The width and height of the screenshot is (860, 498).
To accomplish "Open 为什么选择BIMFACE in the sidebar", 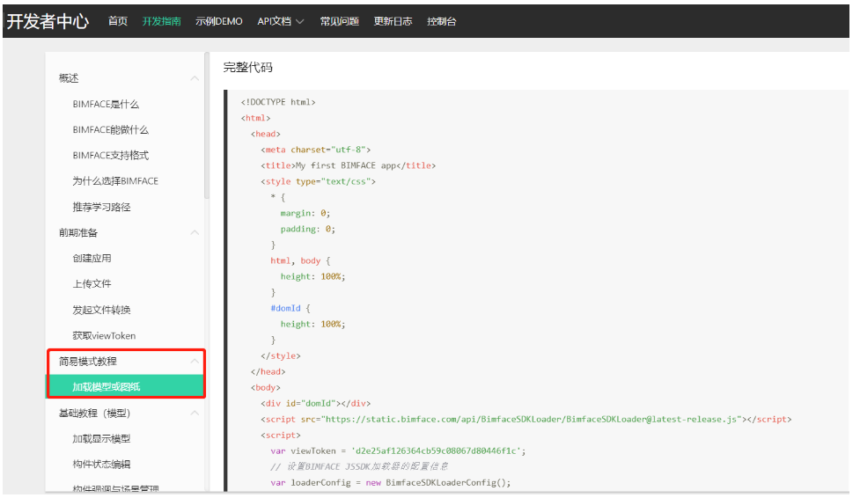I will pyautogui.click(x=115, y=181).
